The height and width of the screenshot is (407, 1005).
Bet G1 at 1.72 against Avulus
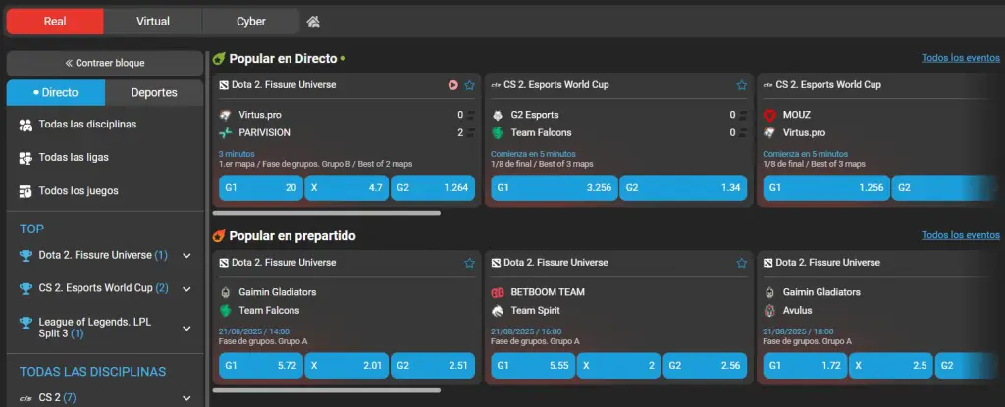806,366
